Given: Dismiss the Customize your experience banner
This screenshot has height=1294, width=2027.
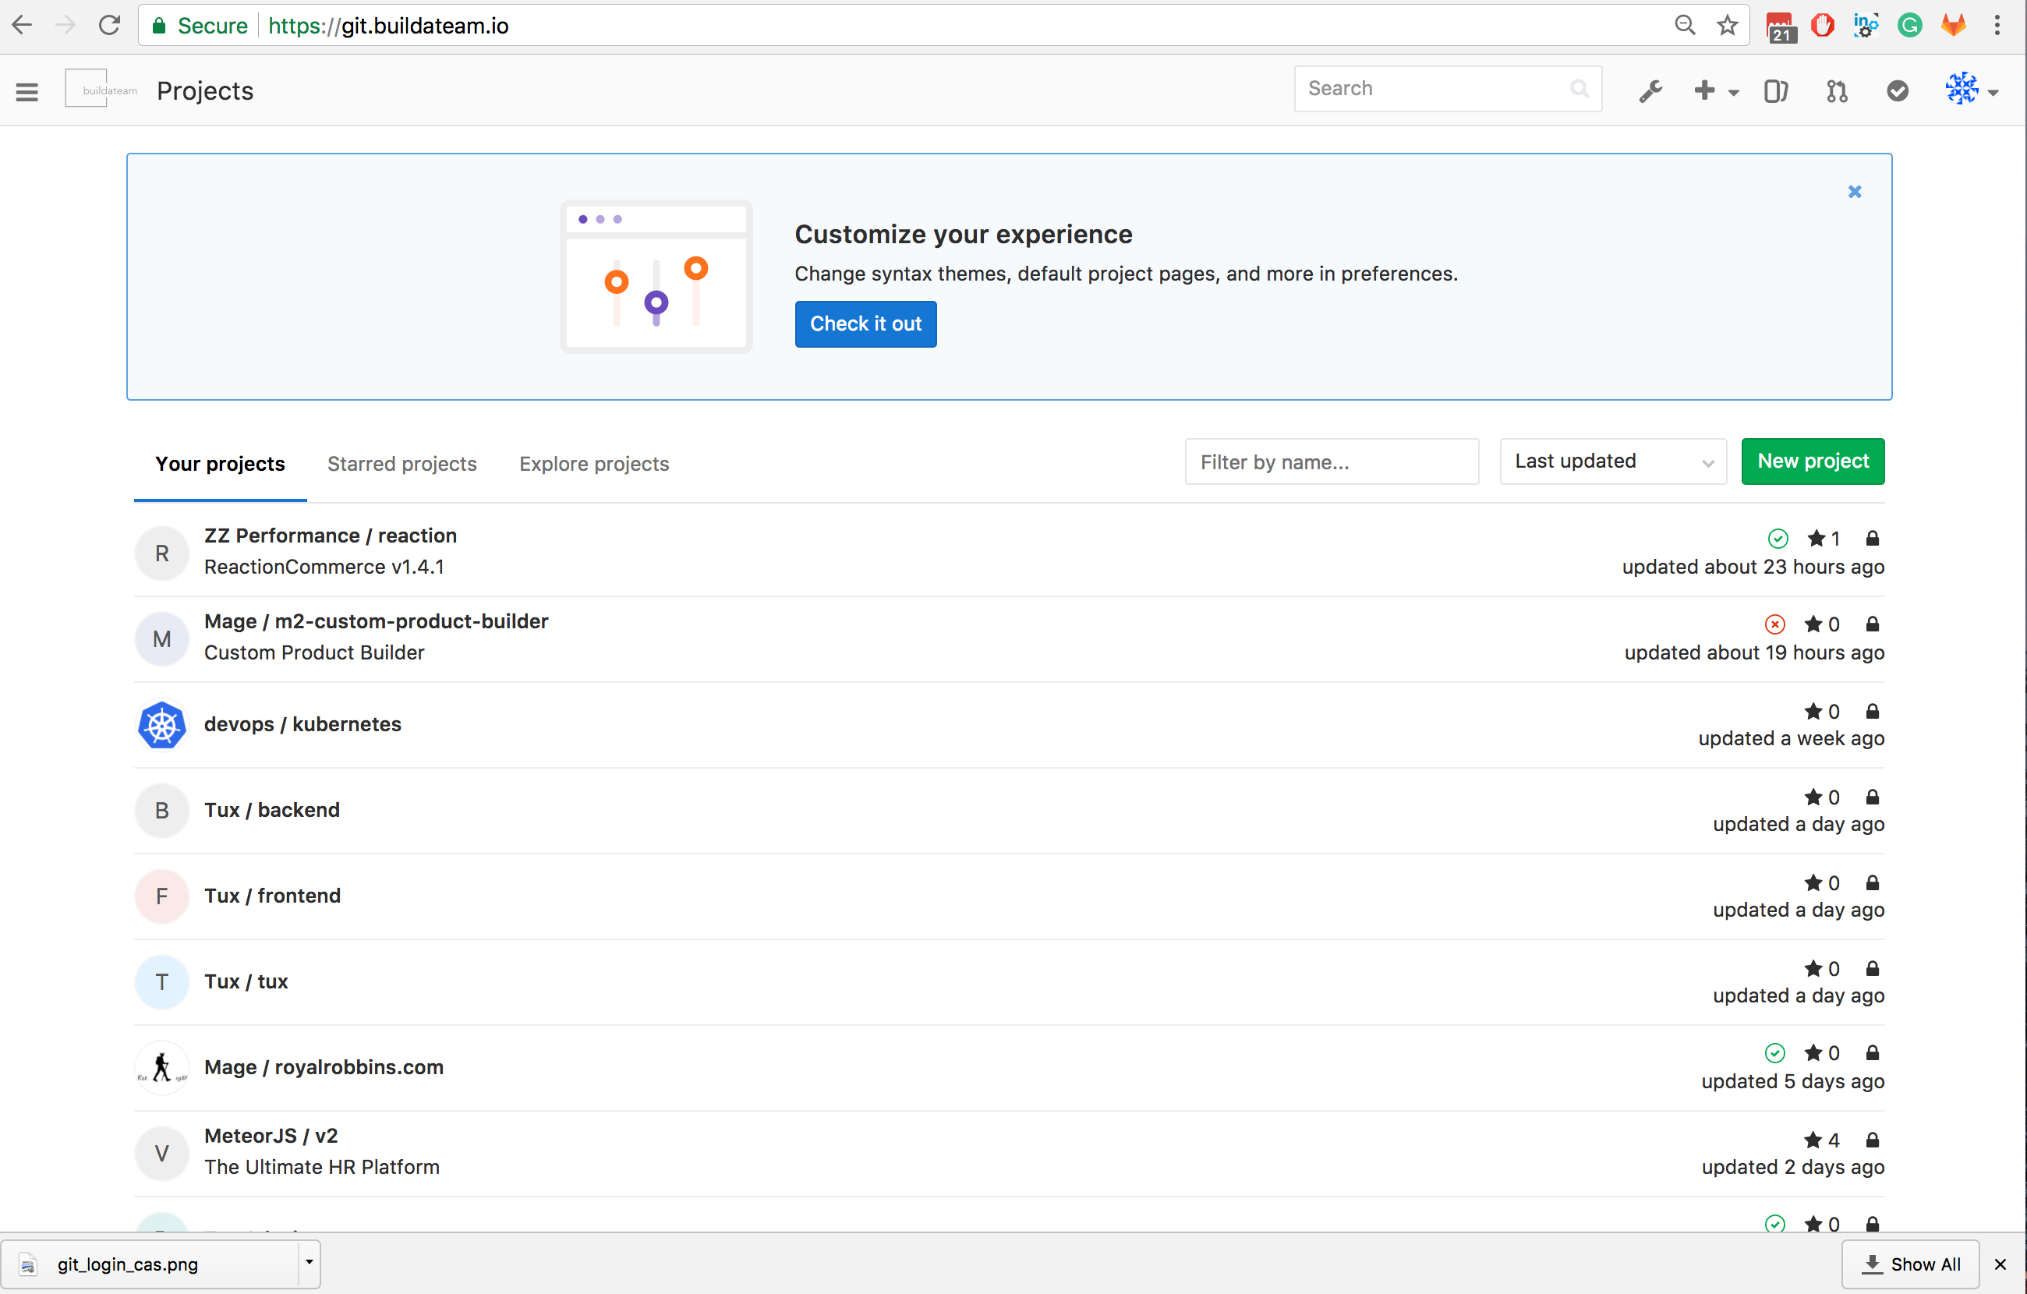Looking at the screenshot, I should [x=1855, y=192].
